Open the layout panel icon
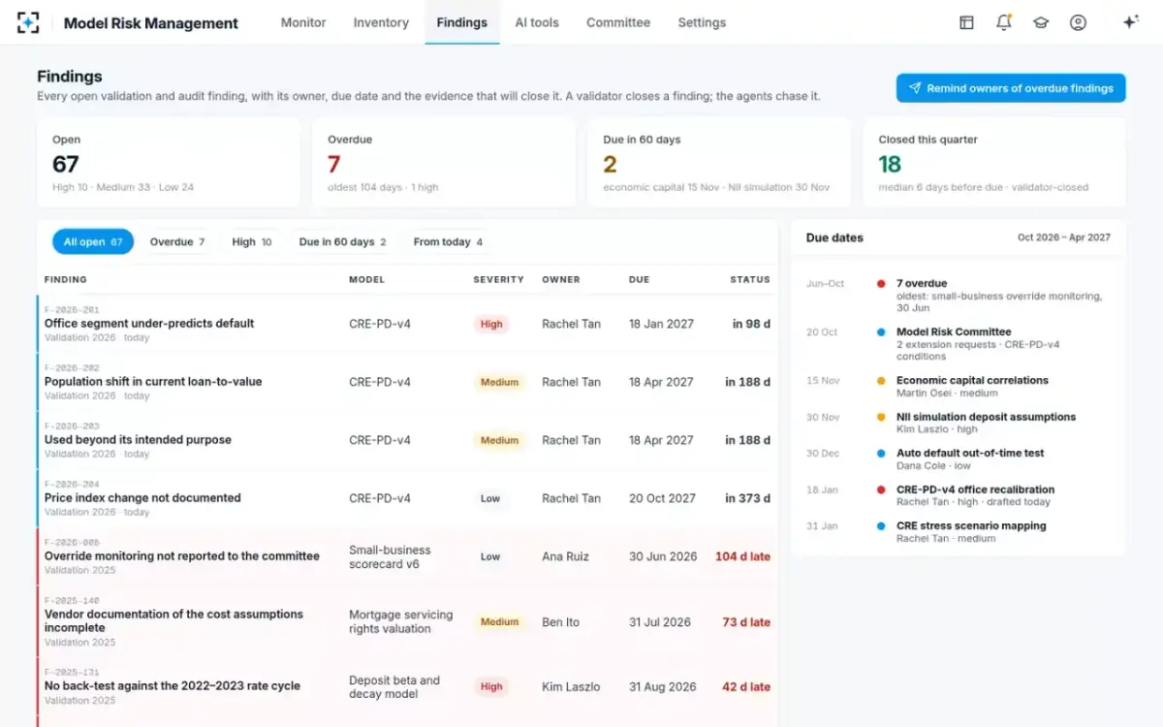Image resolution: width=1163 pixels, height=727 pixels. coord(966,22)
